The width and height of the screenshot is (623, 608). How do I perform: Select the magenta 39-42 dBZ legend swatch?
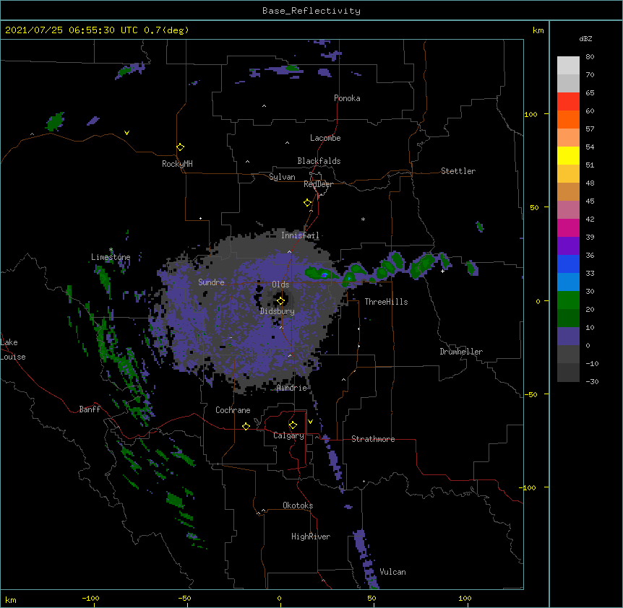click(568, 228)
